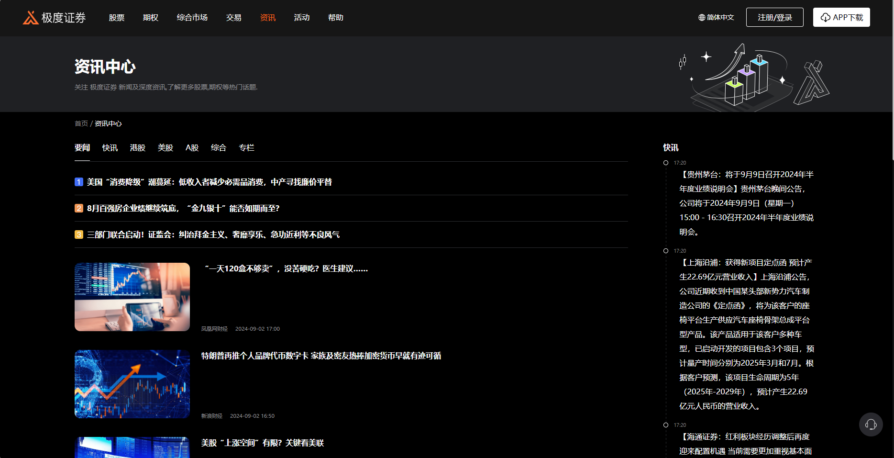Screen dimensions: 894x458
Task: Click the thumbnail of the 特朗普代币 article
Action: click(x=132, y=384)
